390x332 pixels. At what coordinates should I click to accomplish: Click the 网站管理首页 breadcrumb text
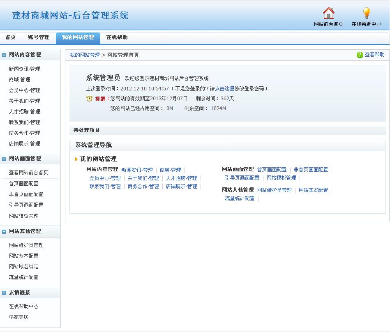(123, 55)
